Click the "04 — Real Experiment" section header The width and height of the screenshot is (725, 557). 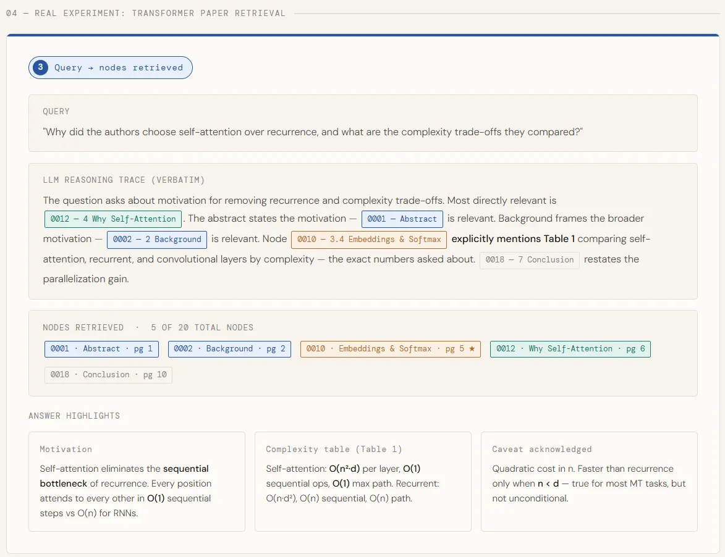(146, 13)
